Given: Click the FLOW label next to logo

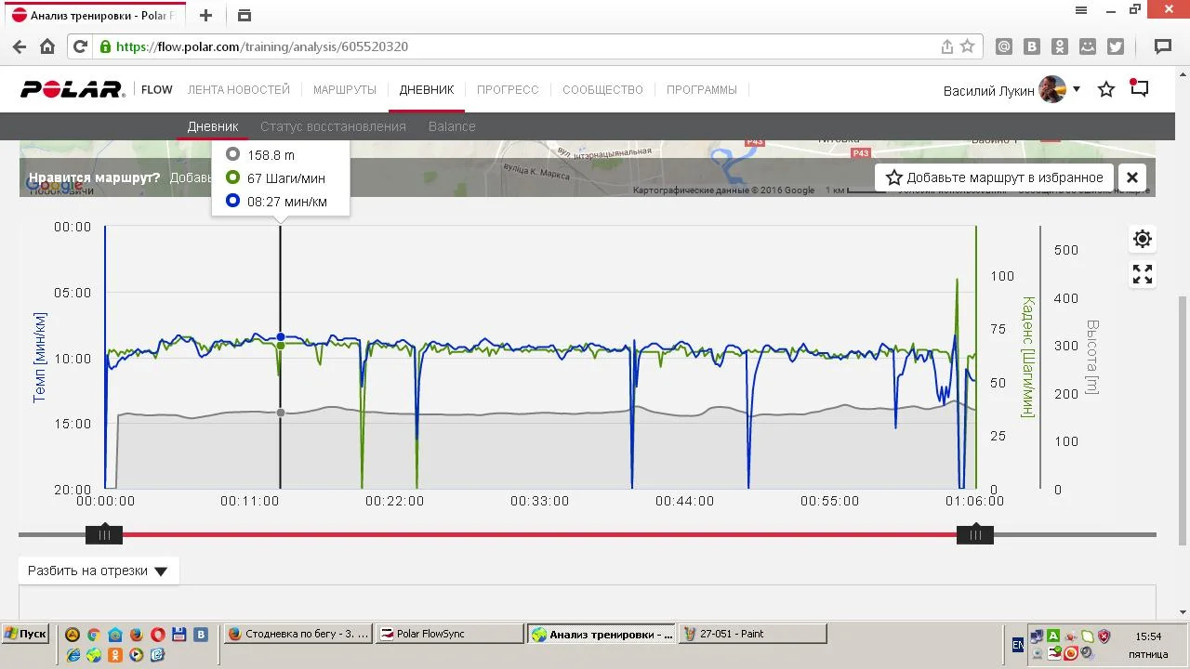Looking at the screenshot, I should tap(157, 89).
